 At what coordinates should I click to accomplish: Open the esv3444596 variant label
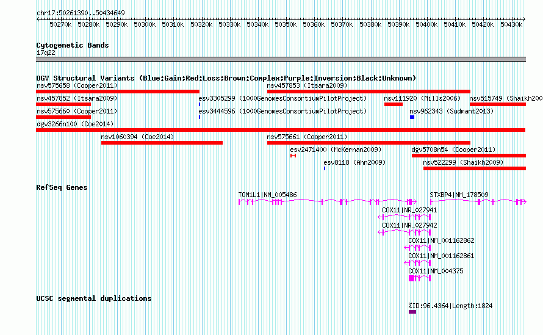pyautogui.click(x=282, y=111)
